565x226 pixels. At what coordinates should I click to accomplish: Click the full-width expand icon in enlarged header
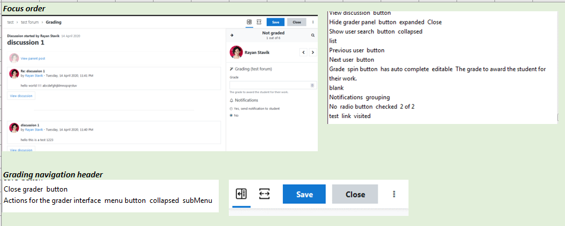coord(264,194)
